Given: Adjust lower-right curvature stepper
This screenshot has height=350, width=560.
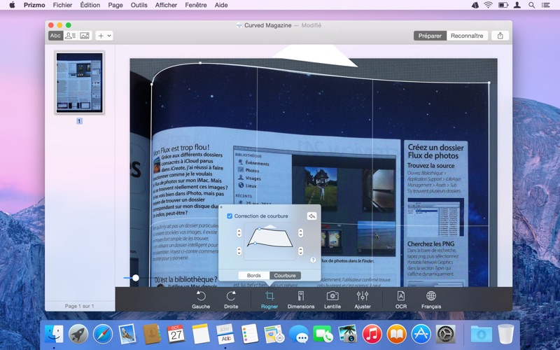Looking at the screenshot, I should click(x=301, y=251).
